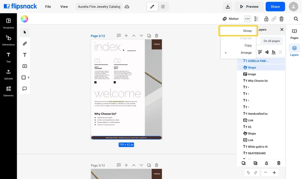Switch to On all pages tab

click(x=272, y=41)
